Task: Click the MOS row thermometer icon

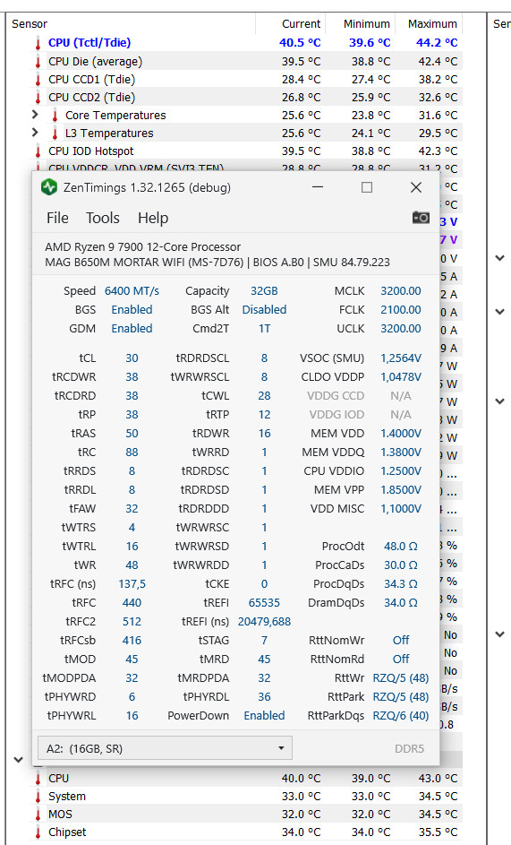Action: (x=38, y=815)
